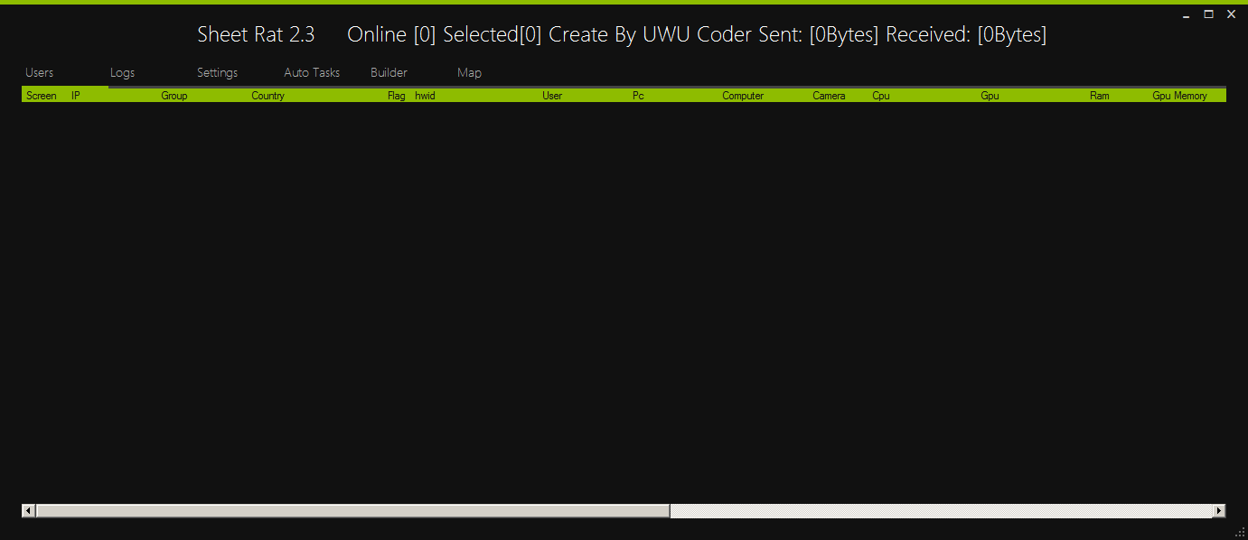Select the Auto Tasks tab
The height and width of the screenshot is (540, 1248).
click(312, 73)
